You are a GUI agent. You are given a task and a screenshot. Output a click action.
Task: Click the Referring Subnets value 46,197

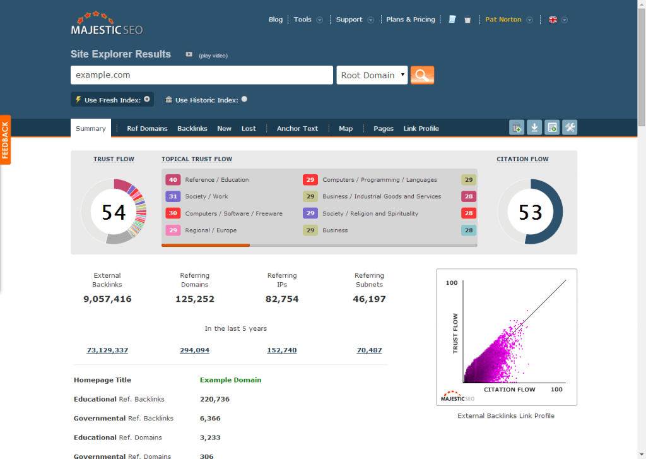[x=369, y=299]
